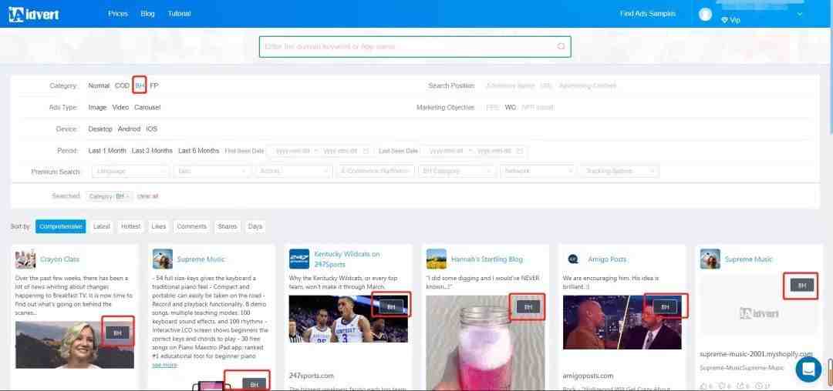Select the FP category filter
The height and width of the screenshot is (391, 833).
coord(154,85)
